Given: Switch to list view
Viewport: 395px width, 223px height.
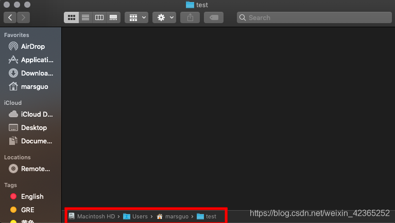Looking at the screenshot, I should [x=85, y=17].
